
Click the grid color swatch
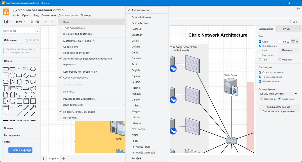pyautogui.click(x=293, y=42)
